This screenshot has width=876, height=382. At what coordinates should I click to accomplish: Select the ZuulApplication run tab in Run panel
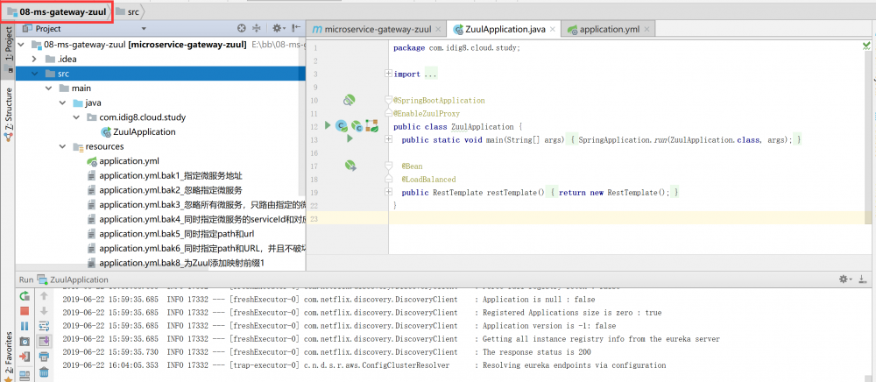73,279
